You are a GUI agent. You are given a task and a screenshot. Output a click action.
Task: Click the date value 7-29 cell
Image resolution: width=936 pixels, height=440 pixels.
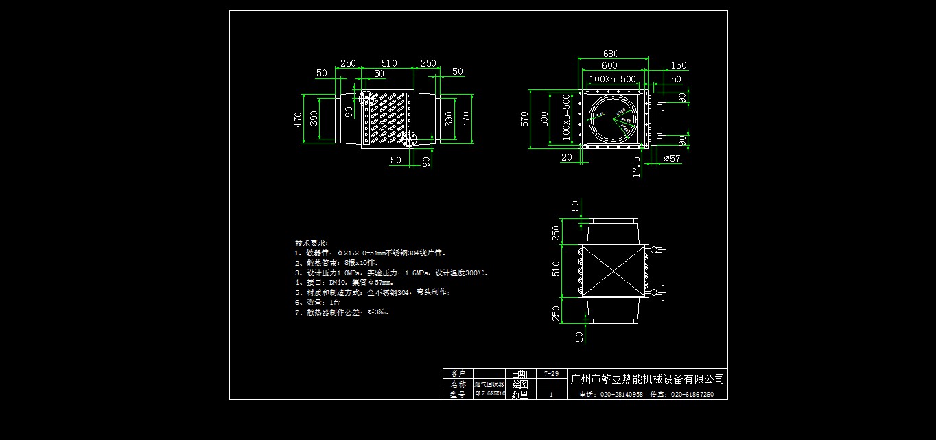tap(551, 374)
